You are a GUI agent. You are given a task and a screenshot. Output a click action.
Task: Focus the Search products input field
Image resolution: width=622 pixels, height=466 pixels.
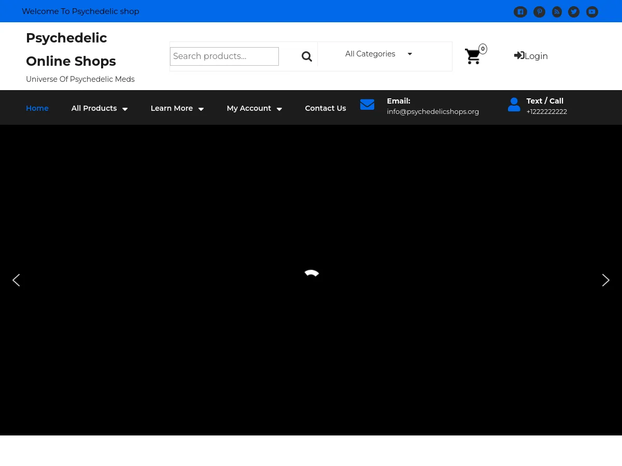(224, 56)
